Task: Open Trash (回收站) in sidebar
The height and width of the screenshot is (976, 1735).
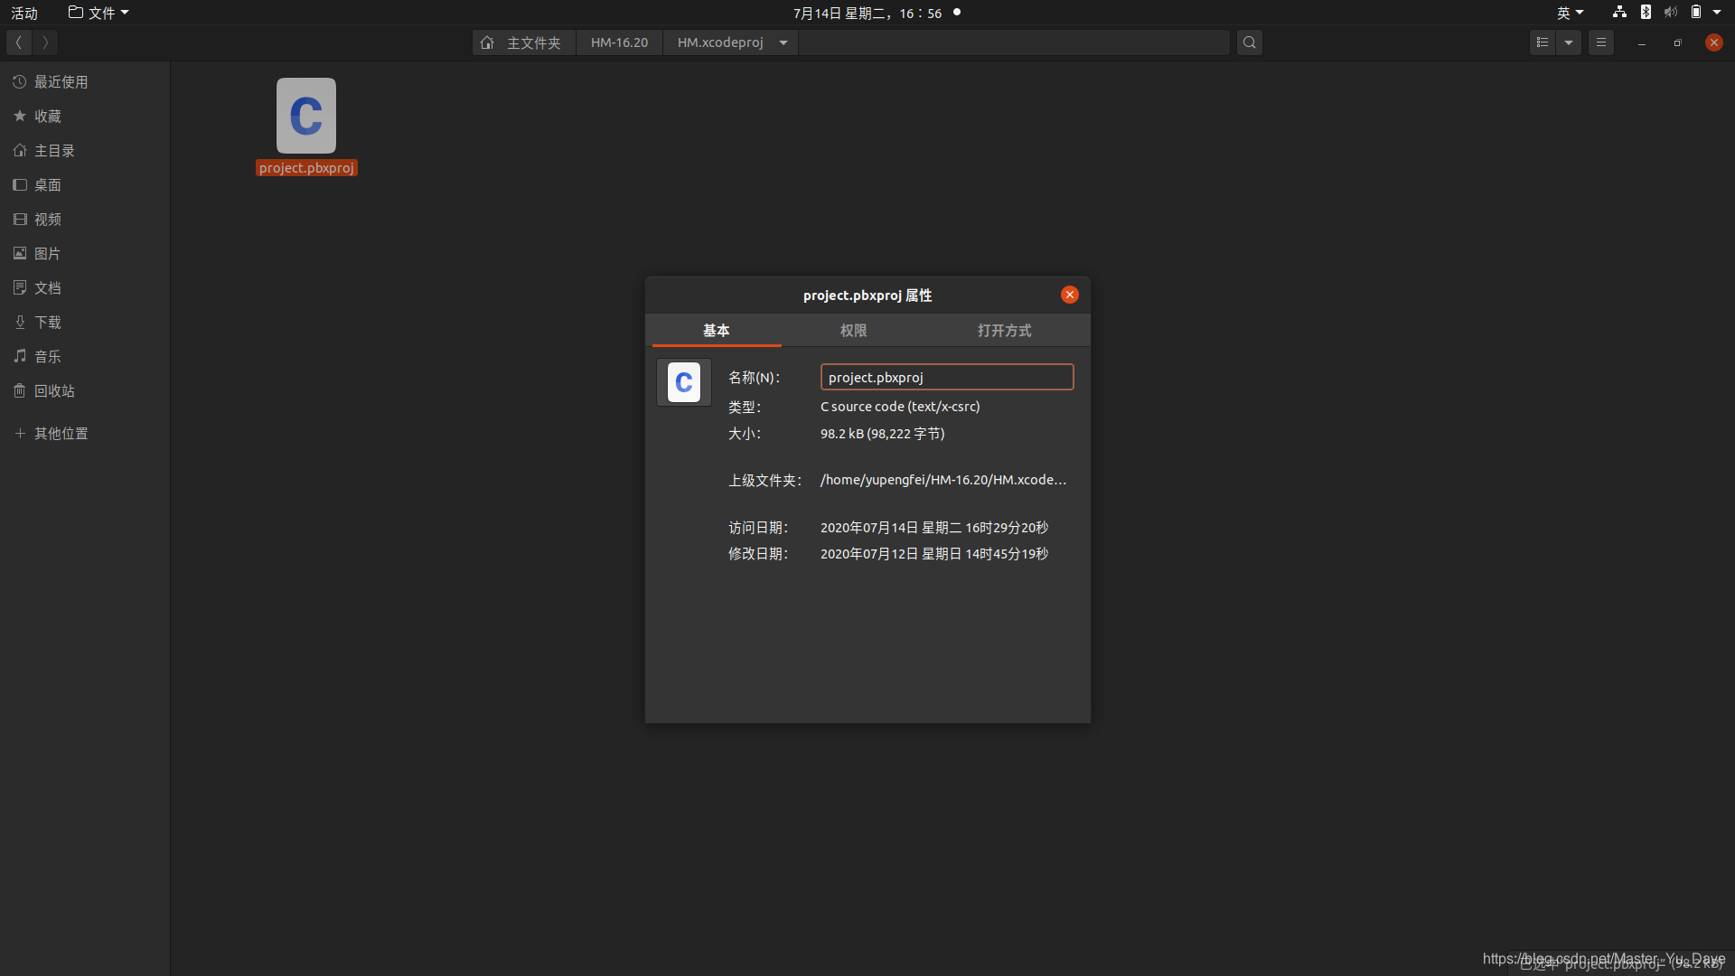Action: 85,391
